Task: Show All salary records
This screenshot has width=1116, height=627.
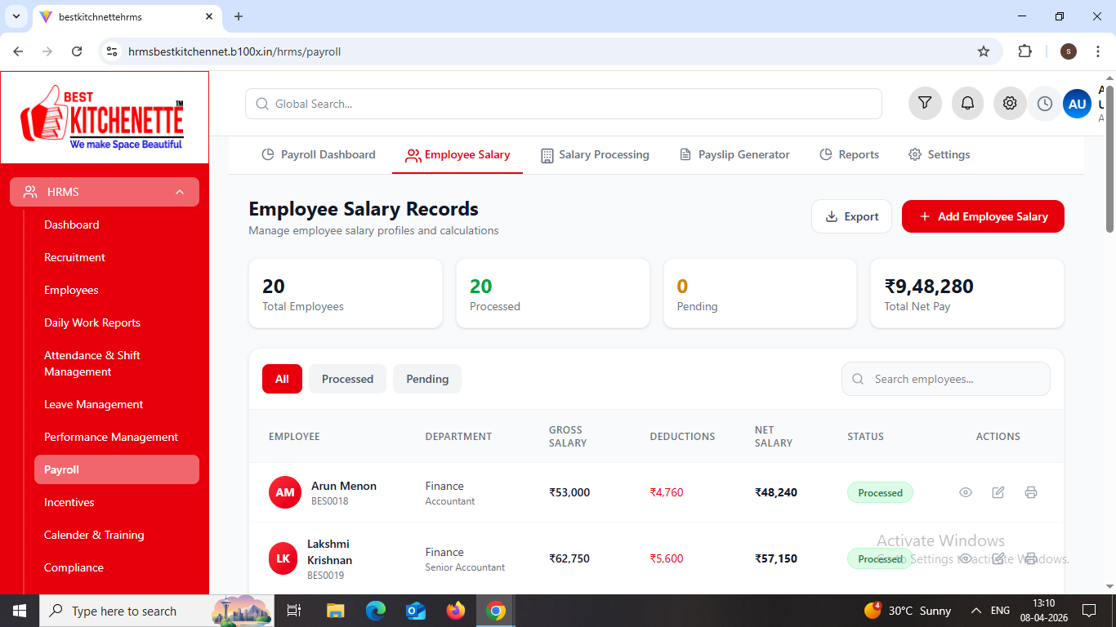Action: [x=282, y=379]
